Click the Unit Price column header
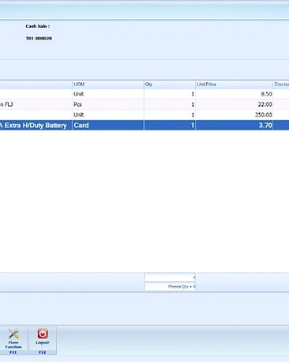Viewport: 289px width, 362px height. point(235,85)
